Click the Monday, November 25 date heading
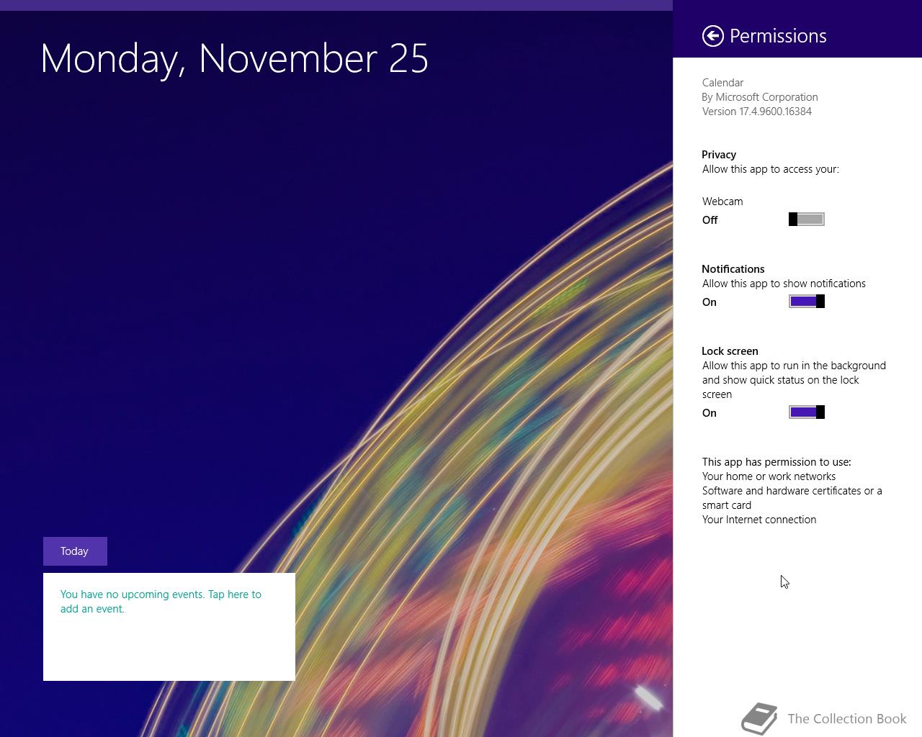Viewport: 922px width, 737px height. [x=235, y=59]
